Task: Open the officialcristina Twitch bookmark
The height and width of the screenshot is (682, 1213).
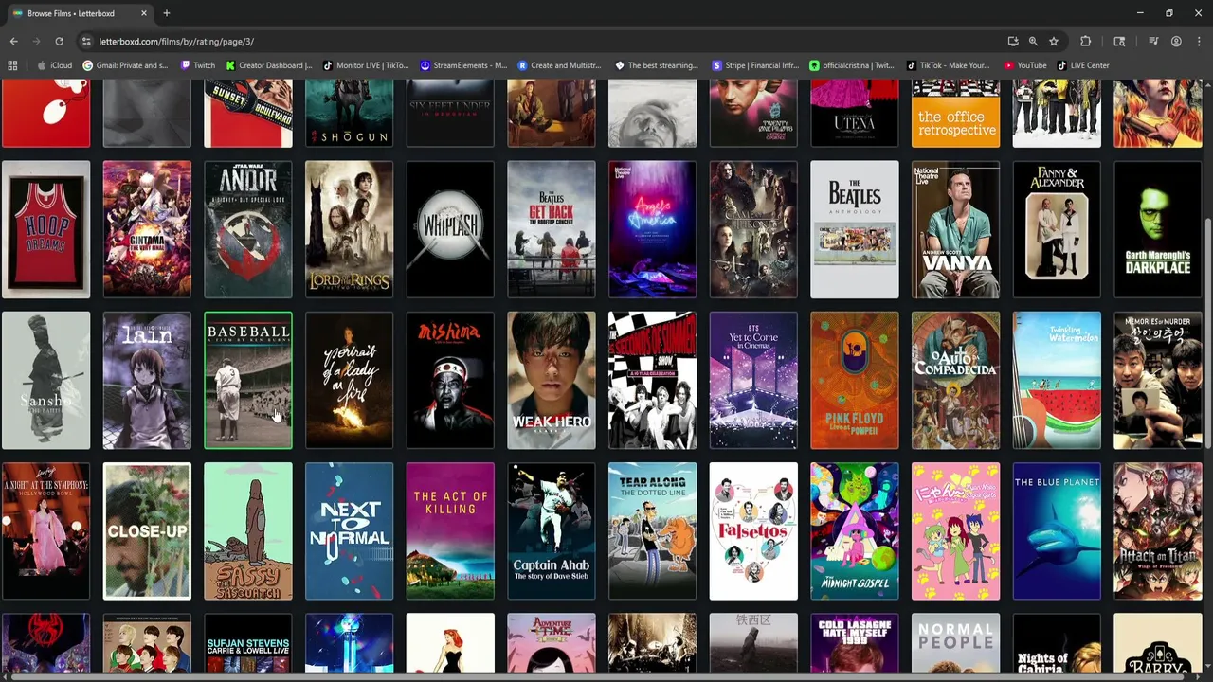Action: (x=852, y=65)
